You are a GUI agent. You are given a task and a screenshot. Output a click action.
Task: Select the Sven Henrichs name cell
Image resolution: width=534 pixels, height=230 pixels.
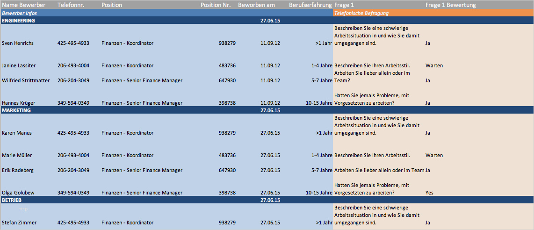pos(18,43)
